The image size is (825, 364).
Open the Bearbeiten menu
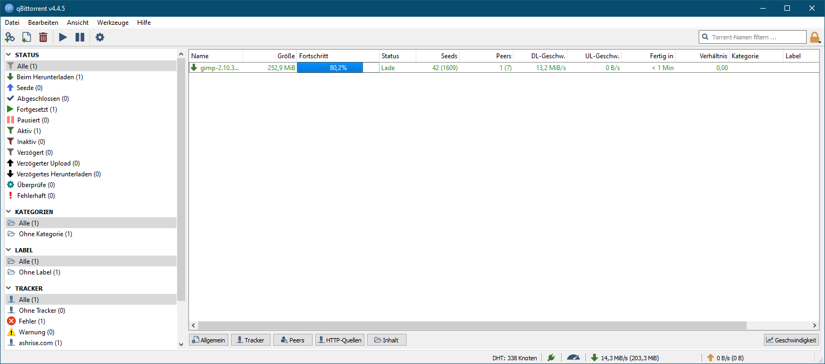point(43,23)
